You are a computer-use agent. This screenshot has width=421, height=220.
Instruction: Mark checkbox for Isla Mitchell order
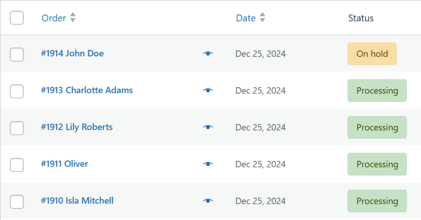coord(17,201)
